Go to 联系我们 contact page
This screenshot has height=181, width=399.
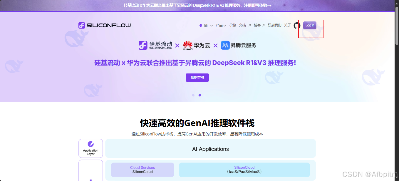coord(274,25)
